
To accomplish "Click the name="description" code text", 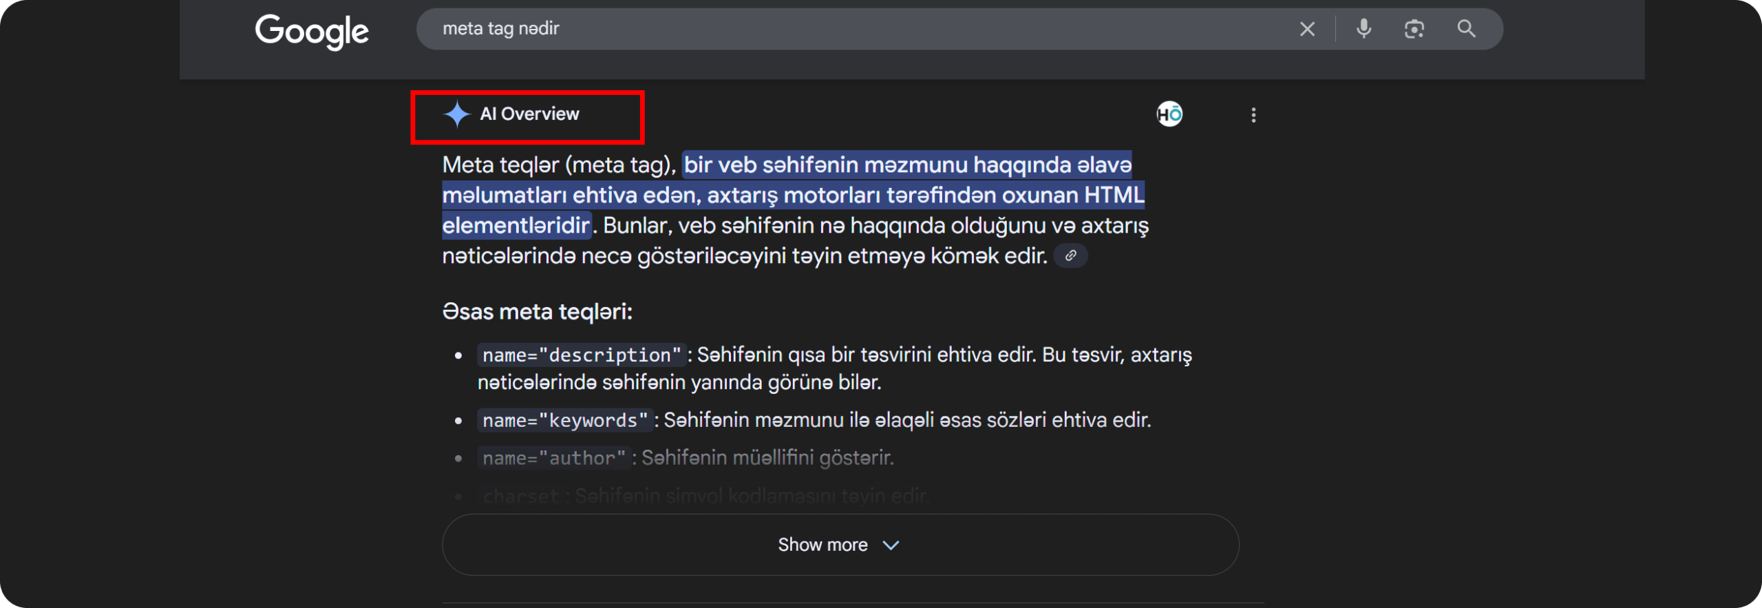I will tap(582, 355).
